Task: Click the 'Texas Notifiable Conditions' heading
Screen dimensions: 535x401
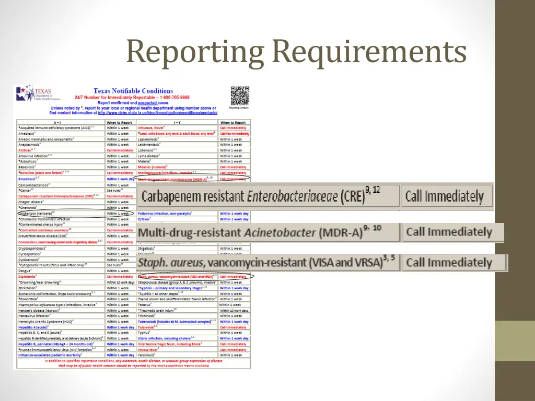Action: [x=133, y=91]
